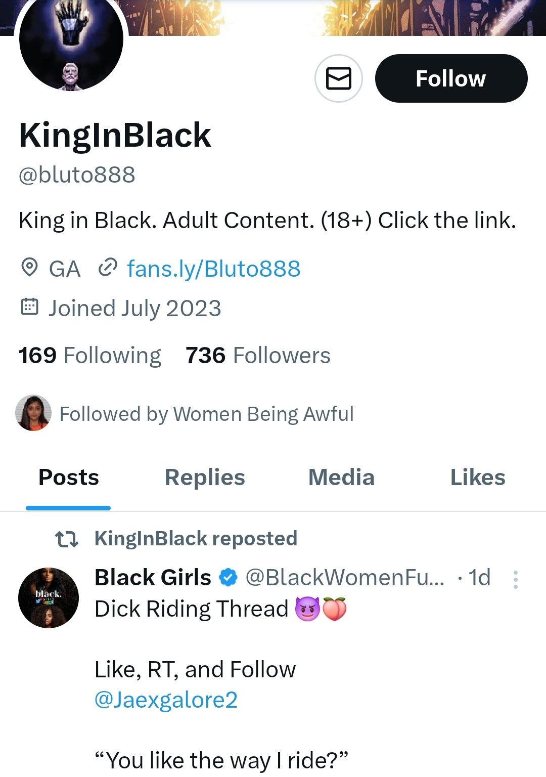Screen dimensions: 546x777
Task: Tap the KingInBlack profile avatar
Action: (x=71, y=39)
